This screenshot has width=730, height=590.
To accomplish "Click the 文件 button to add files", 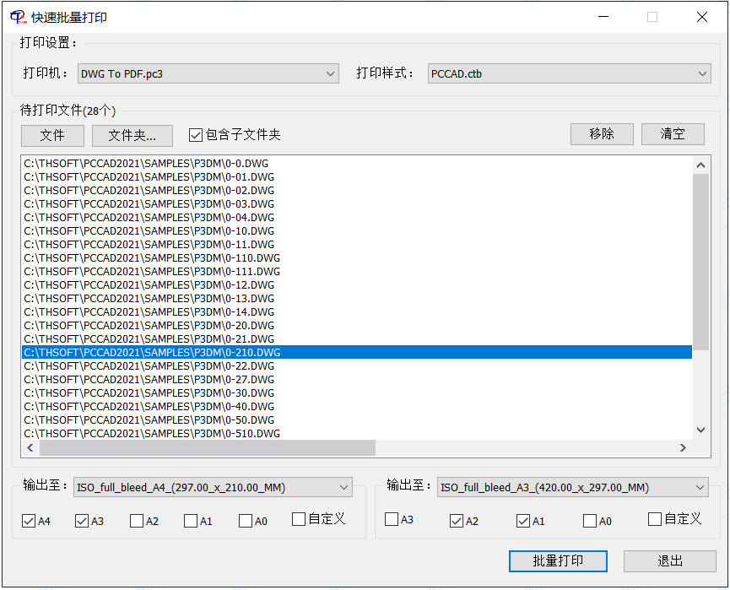I will pyautogui.click(x=52, y=135).
